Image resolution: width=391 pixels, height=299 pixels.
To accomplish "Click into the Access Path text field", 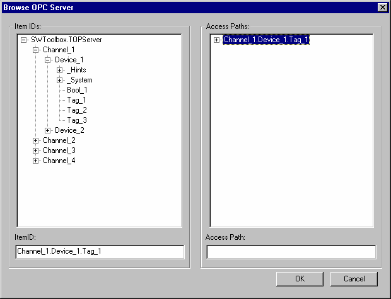I will (x=291, y=252).
